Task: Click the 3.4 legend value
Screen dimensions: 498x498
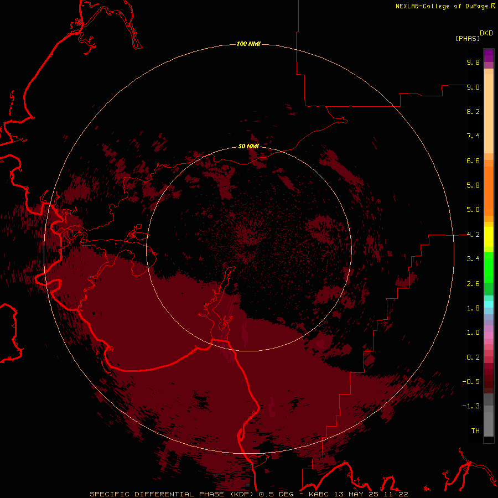Action: [x=473, y=259]
